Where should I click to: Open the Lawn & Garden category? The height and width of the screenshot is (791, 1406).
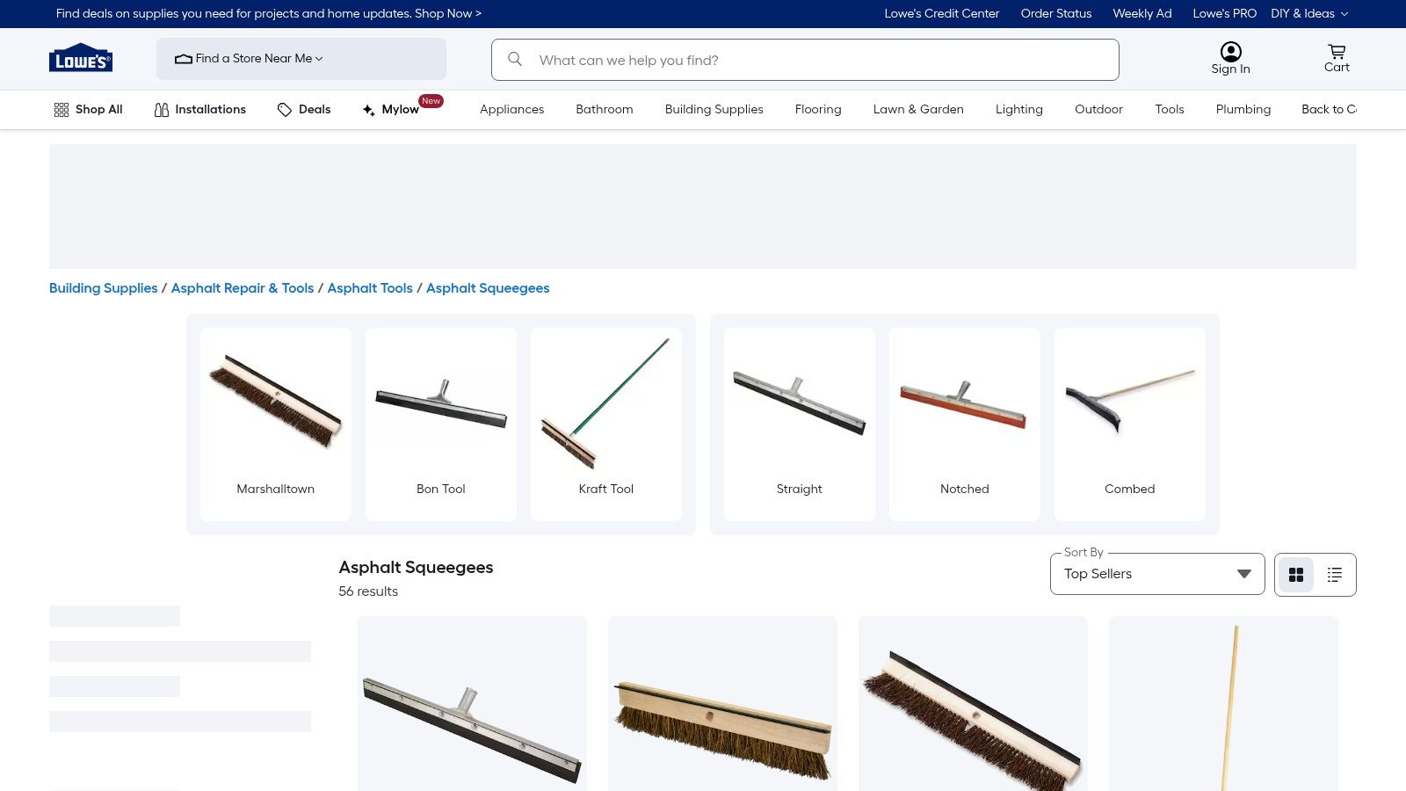[918, 109]
